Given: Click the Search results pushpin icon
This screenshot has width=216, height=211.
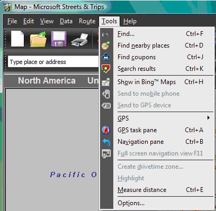Looking at the screenshot, I should pos(106,69).
